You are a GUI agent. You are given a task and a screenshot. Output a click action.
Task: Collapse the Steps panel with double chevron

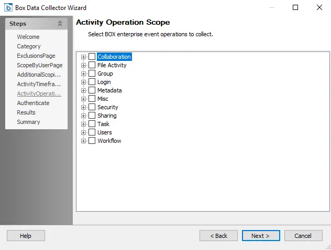(60, 24)
